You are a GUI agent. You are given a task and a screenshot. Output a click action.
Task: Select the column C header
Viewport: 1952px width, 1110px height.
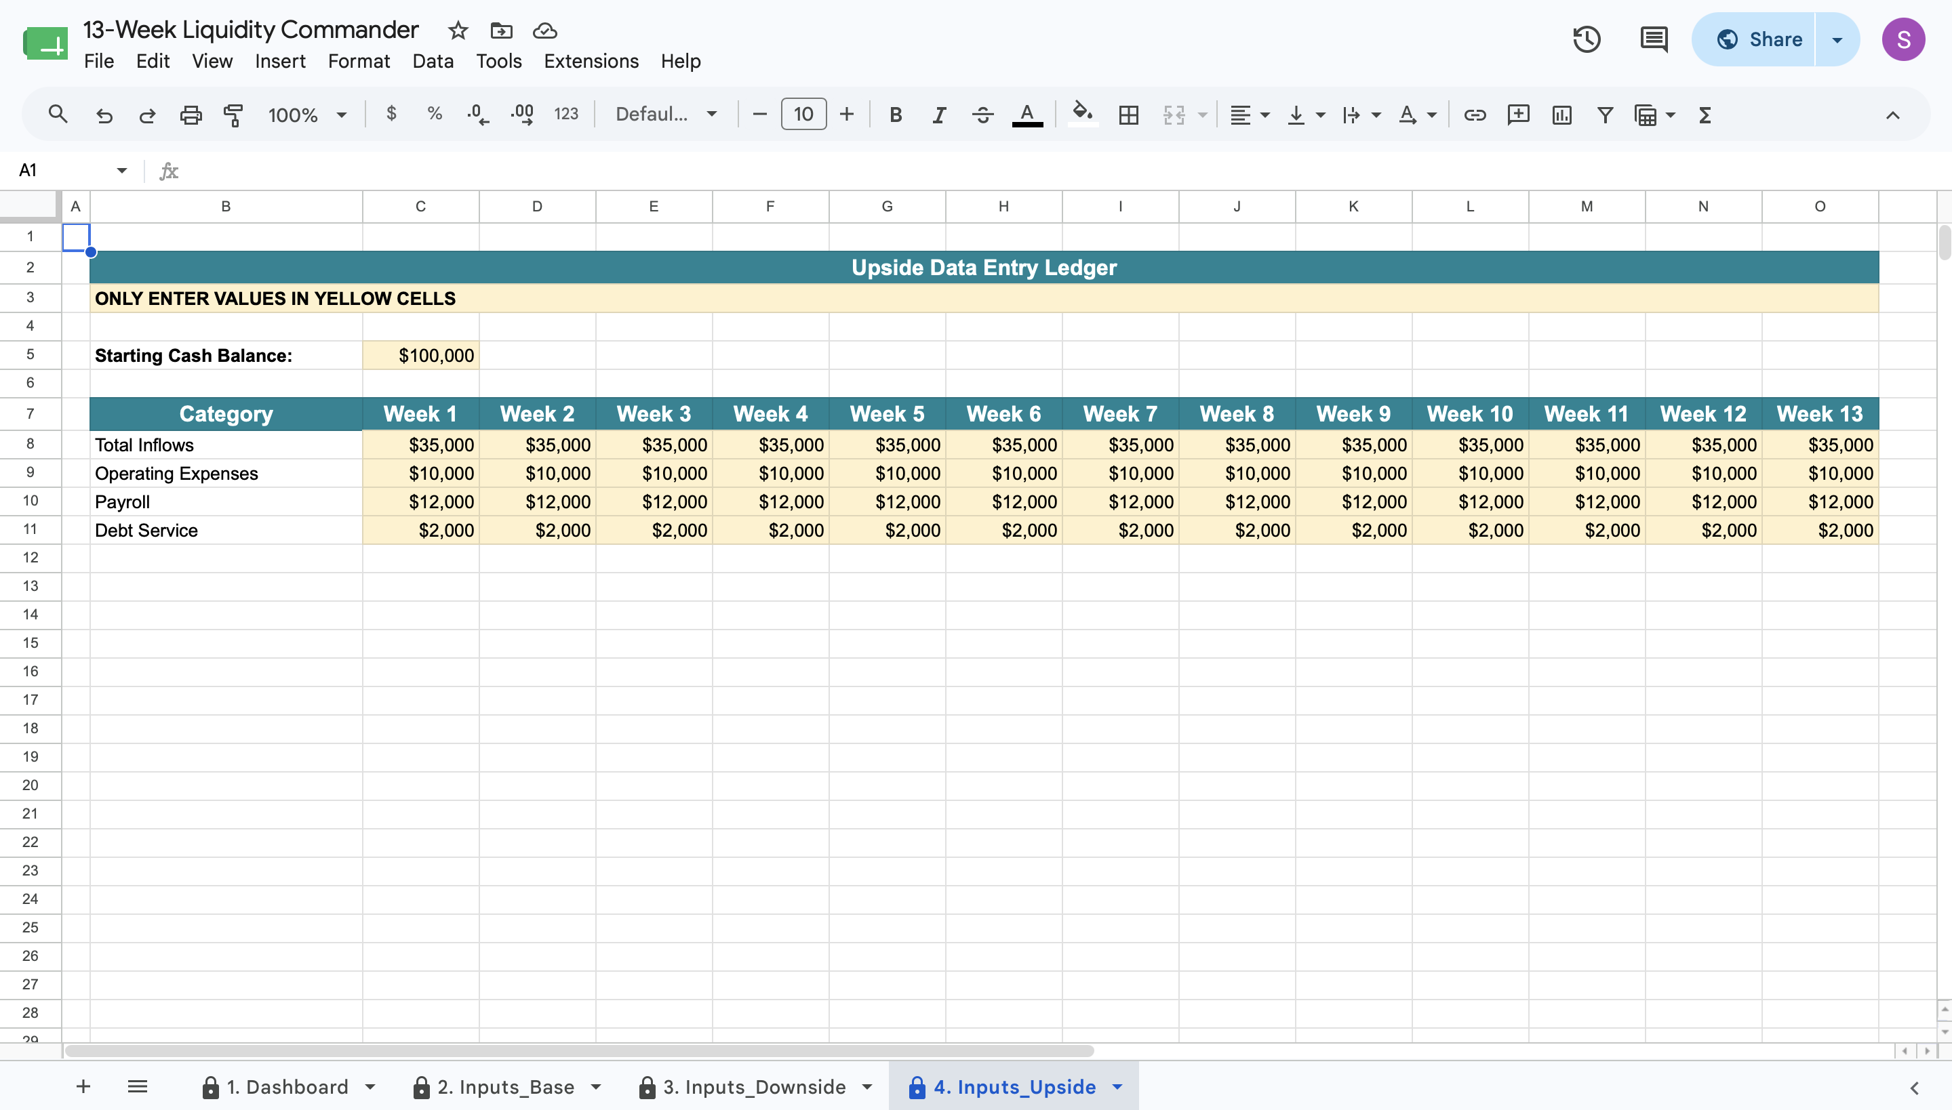click(420, 207)
